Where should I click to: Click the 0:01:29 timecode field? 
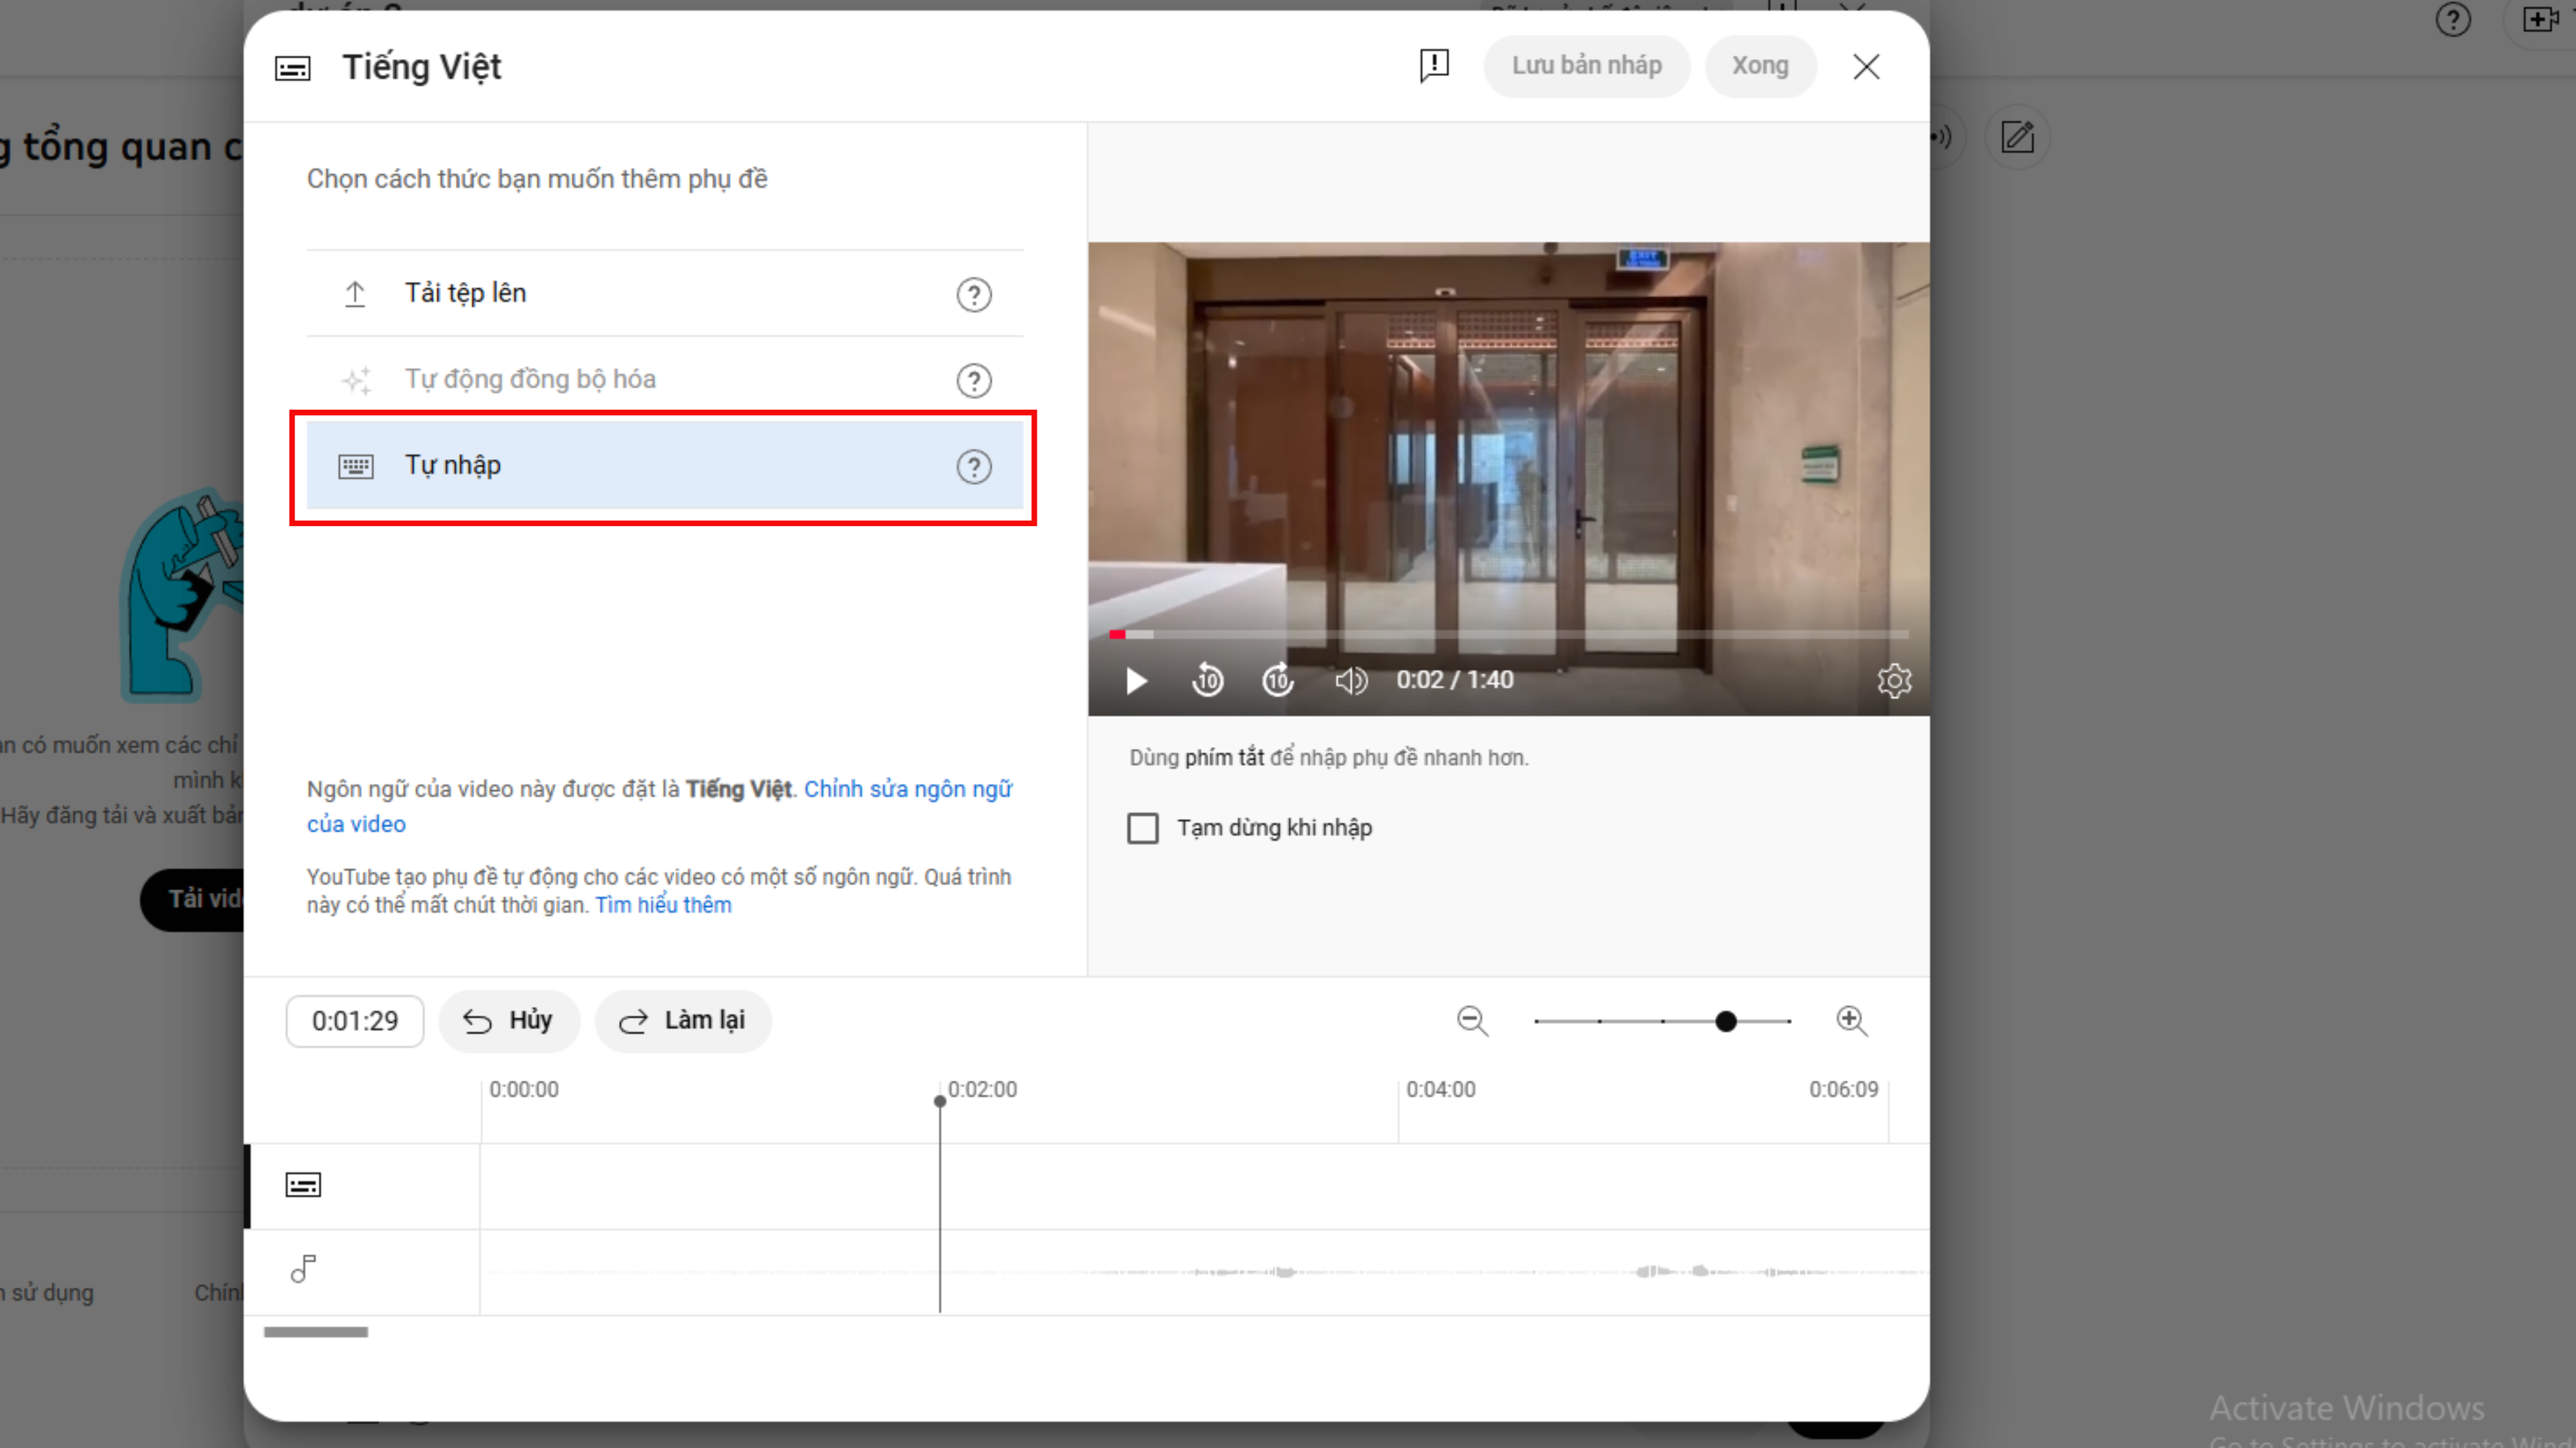(x=355, y=1021)
